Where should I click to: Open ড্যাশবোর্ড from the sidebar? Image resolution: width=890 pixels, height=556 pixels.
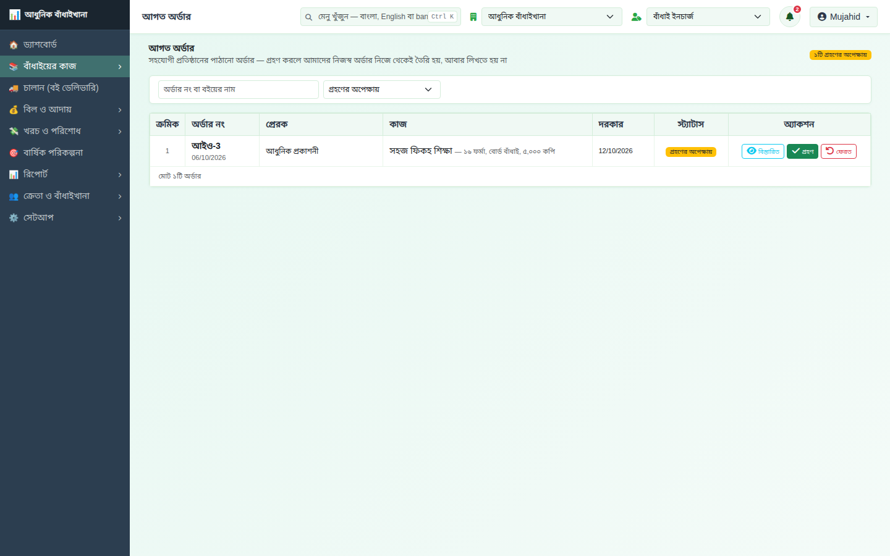tap(65, 44)
